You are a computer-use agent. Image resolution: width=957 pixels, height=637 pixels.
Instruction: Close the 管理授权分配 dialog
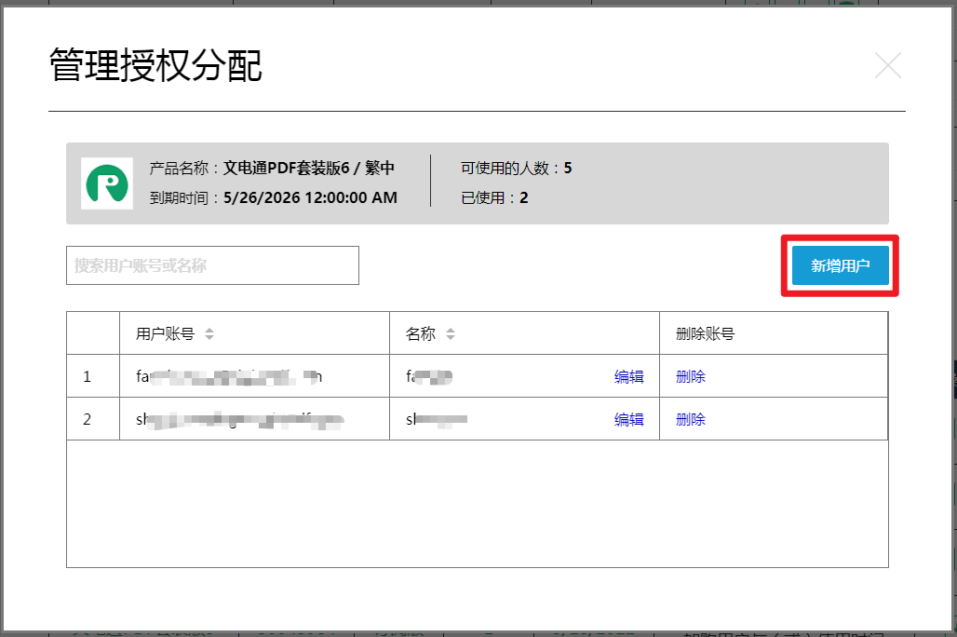(x=887, y=65)
